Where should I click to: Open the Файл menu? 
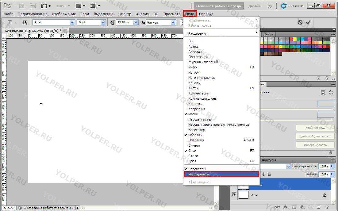tap(9, 14)
